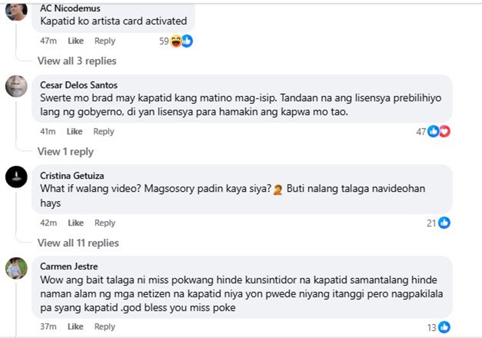Click the 47m timestamp on AC Nicodemus comment

tap(48, 41)
